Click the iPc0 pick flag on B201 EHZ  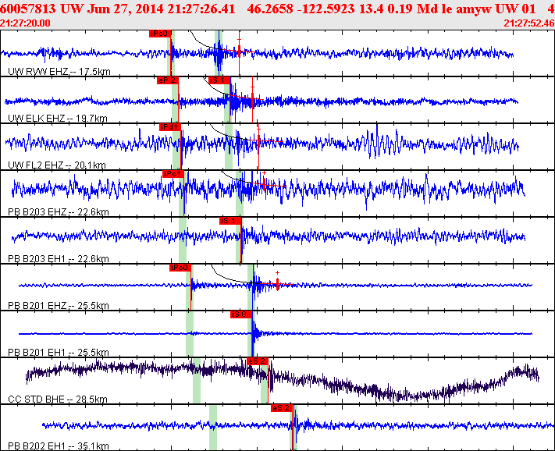point(180,268)
